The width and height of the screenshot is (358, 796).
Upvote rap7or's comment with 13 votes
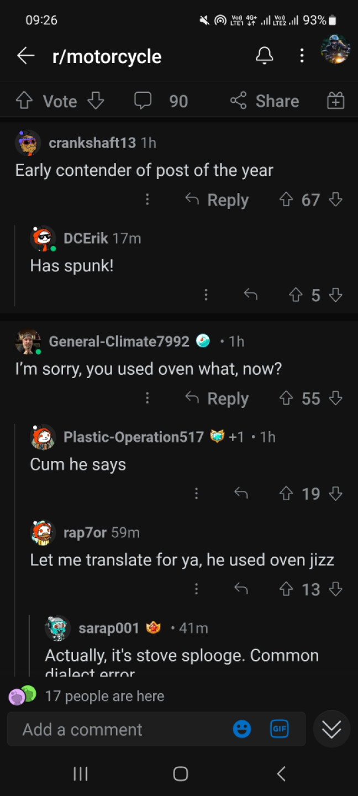(287, 589)
